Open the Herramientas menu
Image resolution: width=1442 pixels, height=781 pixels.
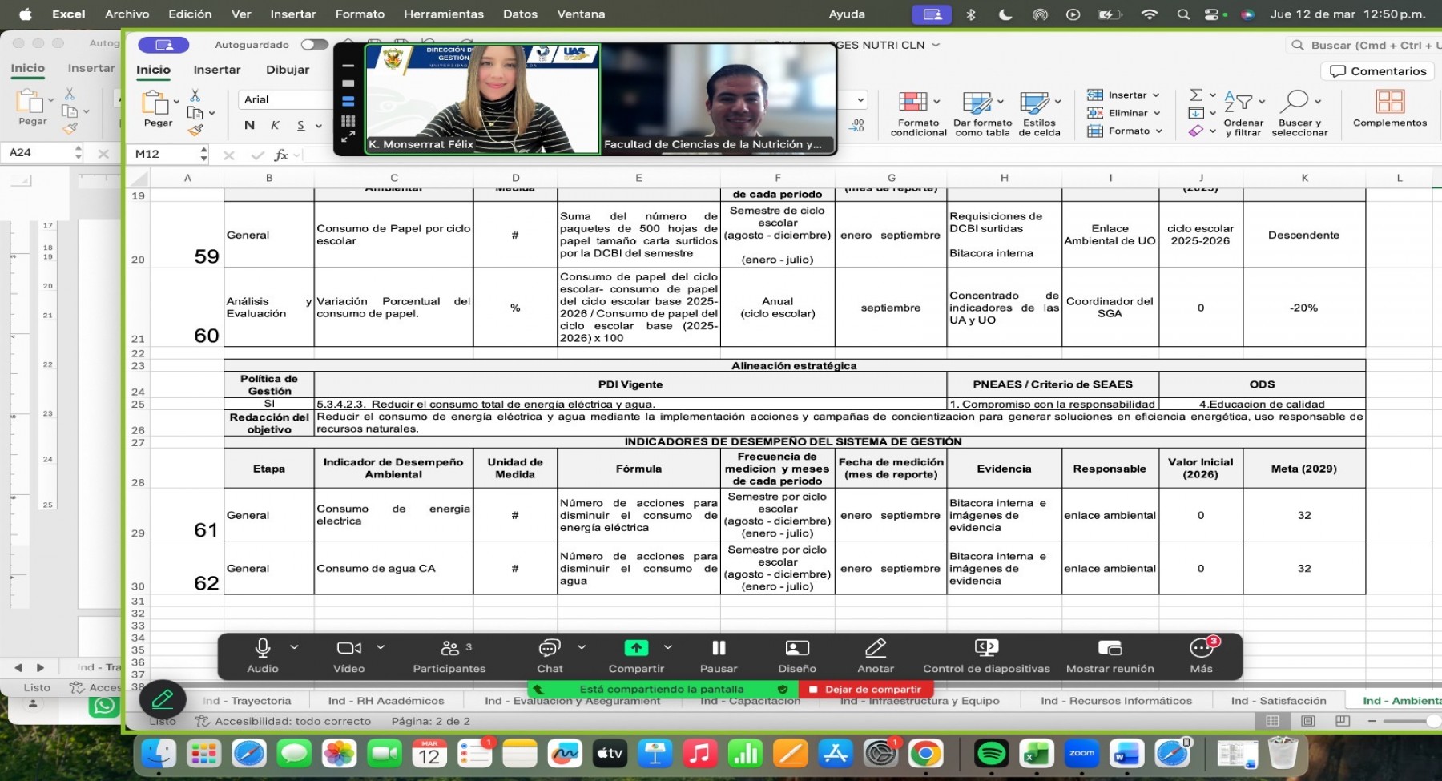click(x=445, y=14)
